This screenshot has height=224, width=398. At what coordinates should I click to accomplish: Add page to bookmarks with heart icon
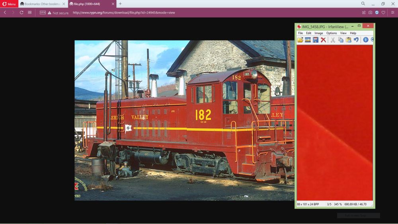383,12
